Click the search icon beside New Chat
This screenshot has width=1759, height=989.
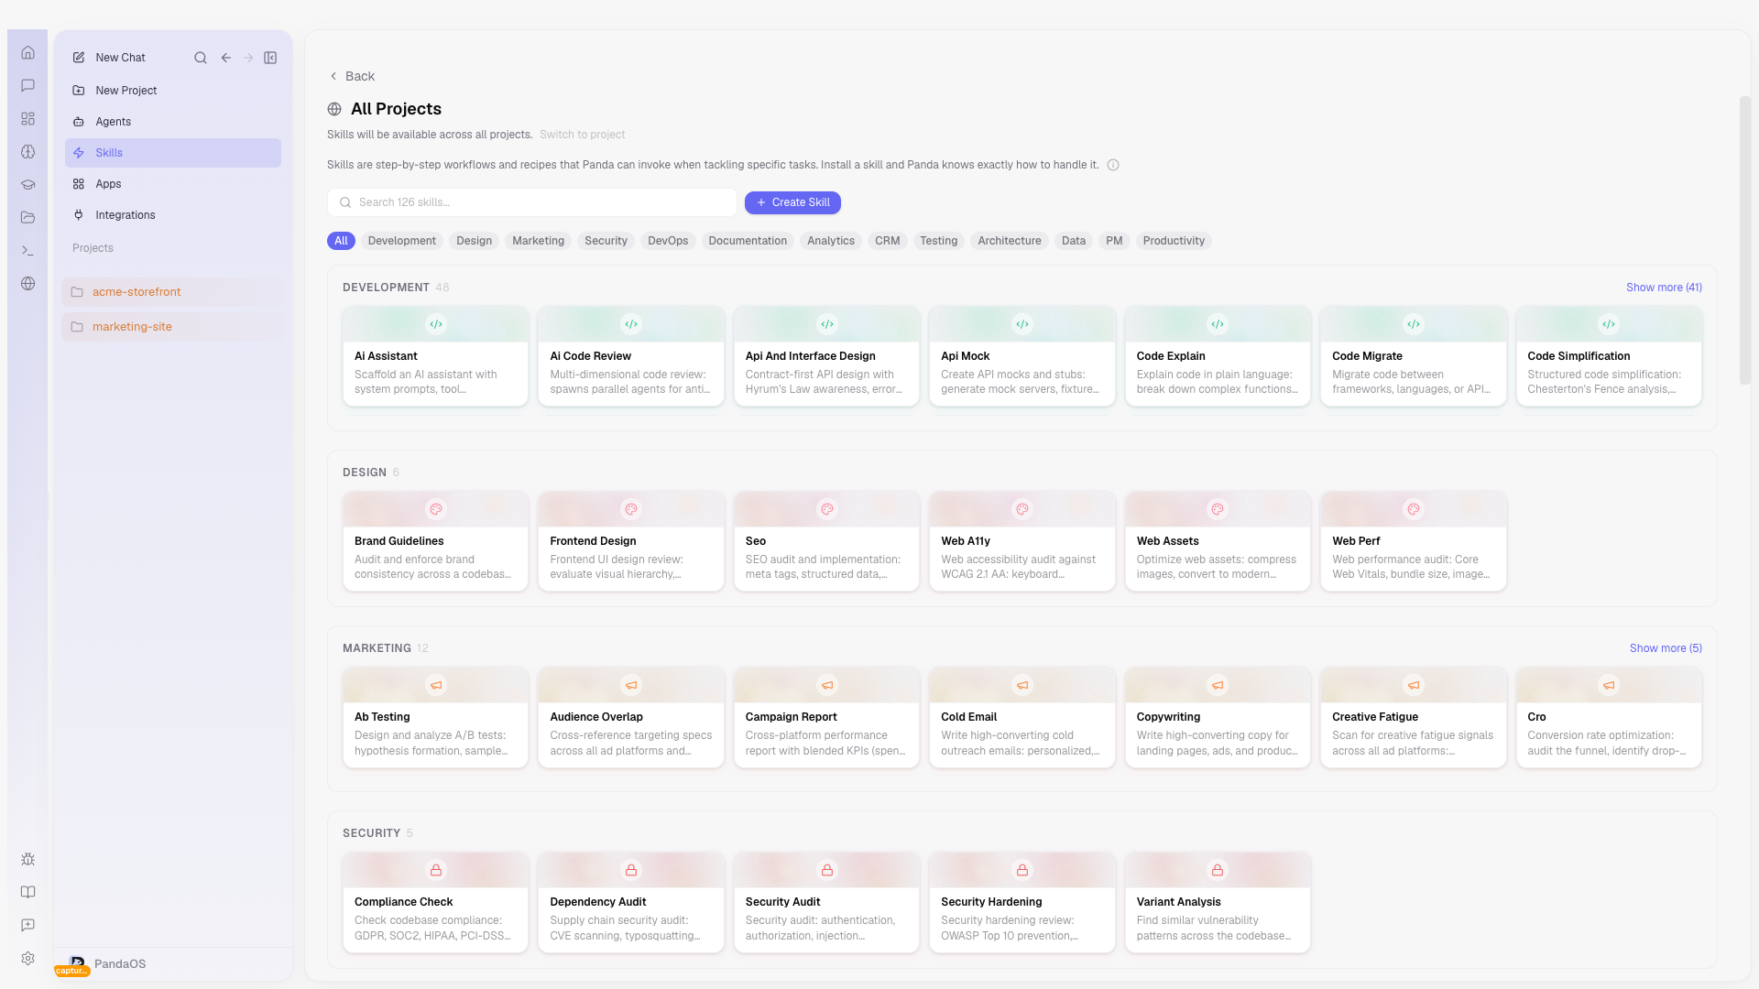[200, 58]
